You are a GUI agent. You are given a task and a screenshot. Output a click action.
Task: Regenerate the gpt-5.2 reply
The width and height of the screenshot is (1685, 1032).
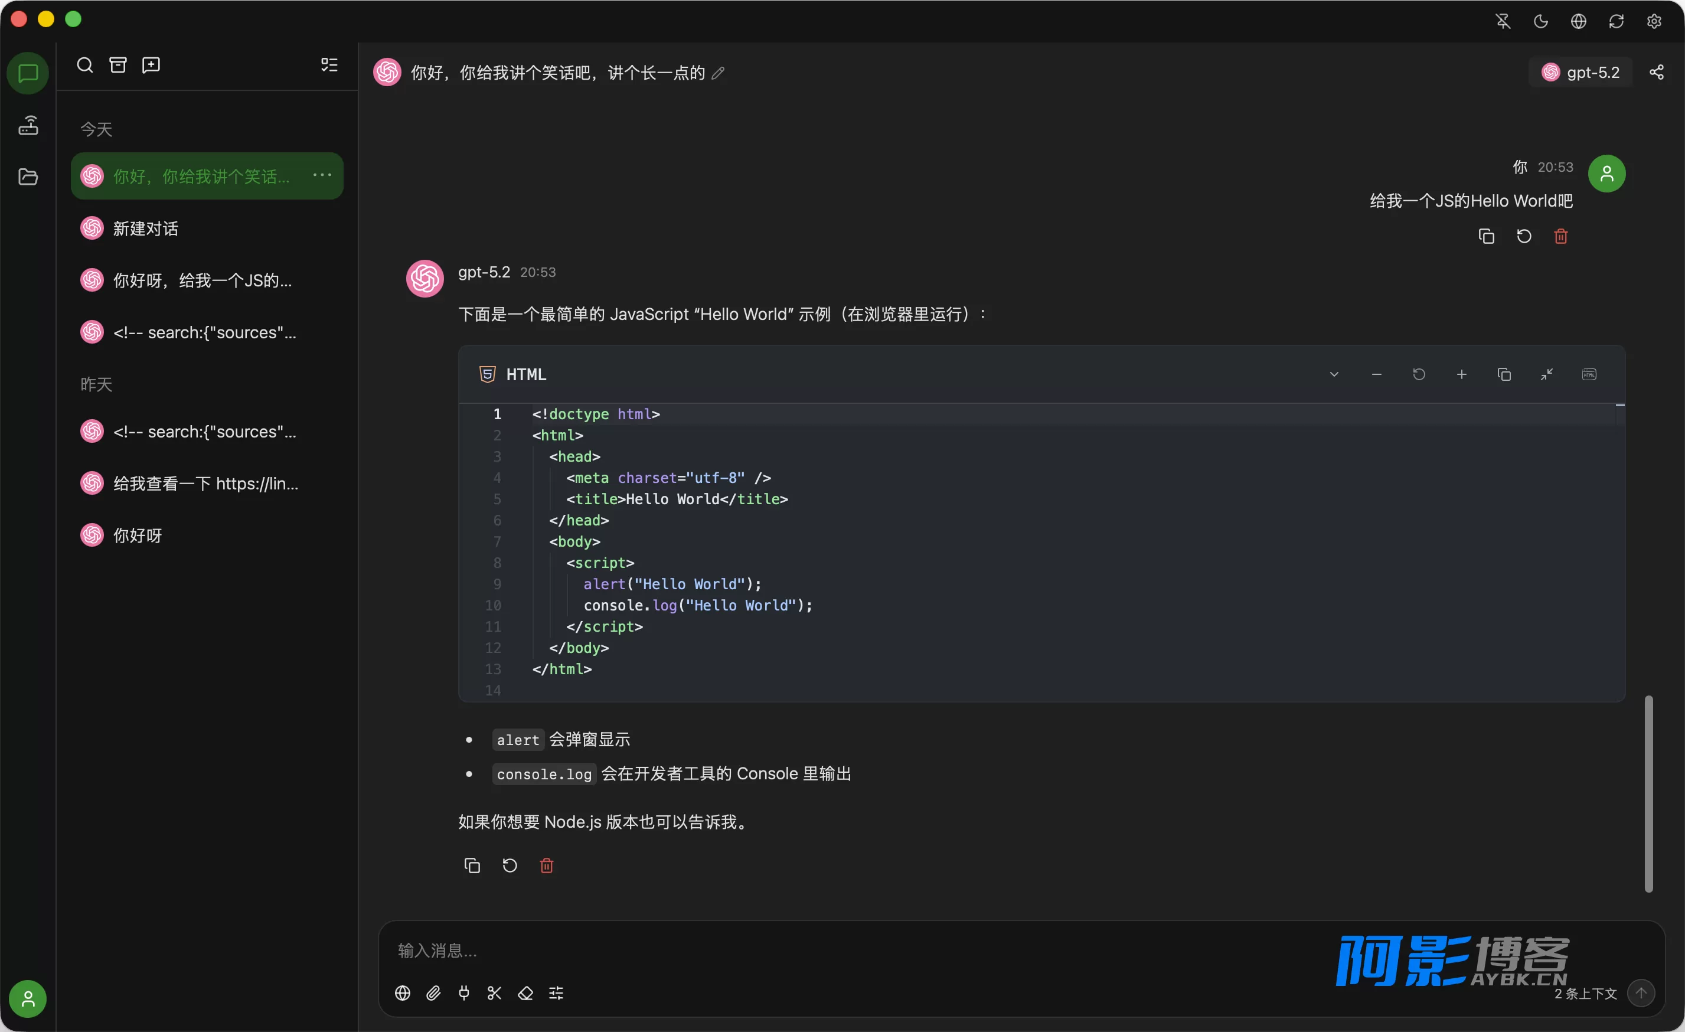click(x=510, y=865)
